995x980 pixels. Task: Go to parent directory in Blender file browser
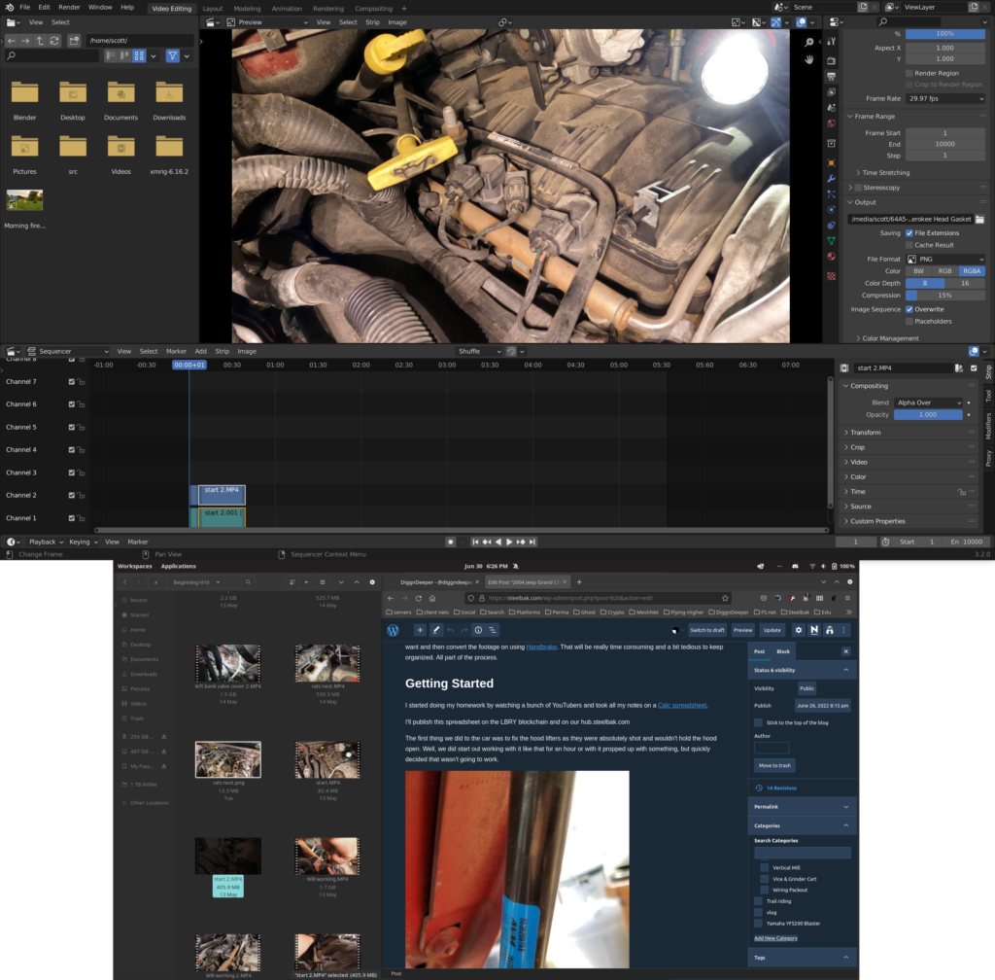coord(40,40)
